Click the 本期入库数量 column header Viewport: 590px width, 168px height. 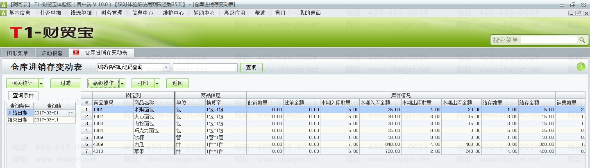click(340, 103)
